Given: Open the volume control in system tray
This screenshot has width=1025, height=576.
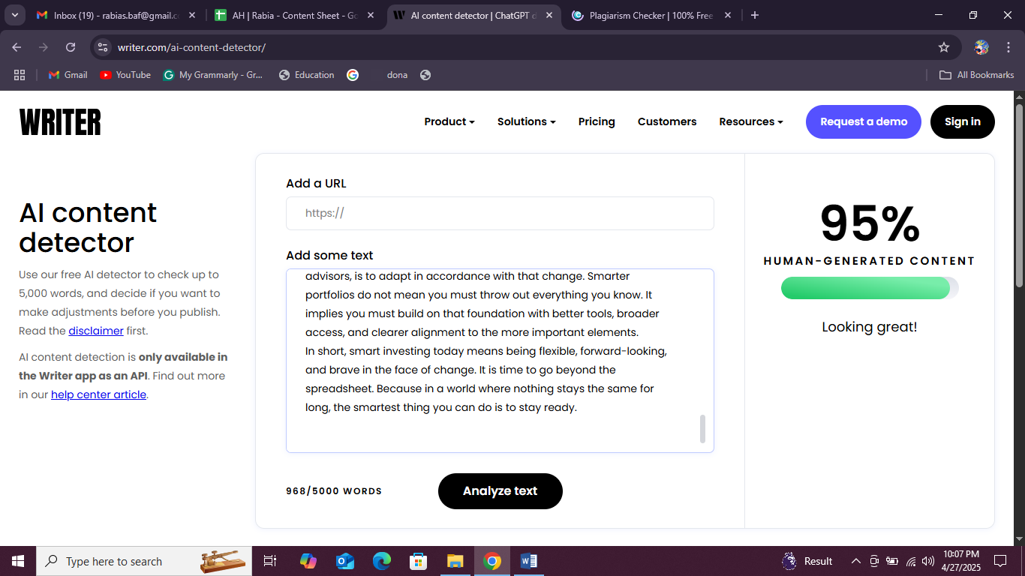Looking at the screenshot, I should 928,561.
